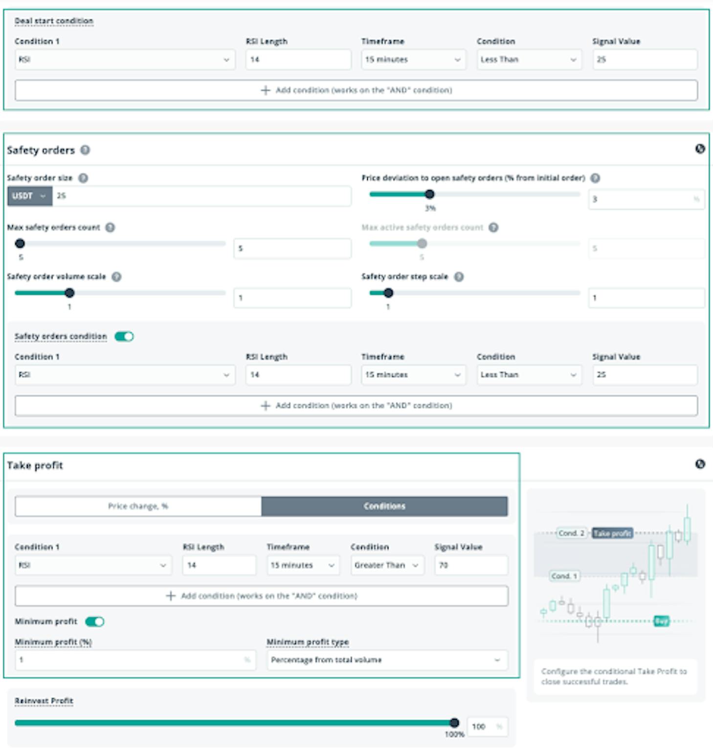Click the Safety order volume scale help icon
The height and width of the screenshot is (752, 713).
116,276
